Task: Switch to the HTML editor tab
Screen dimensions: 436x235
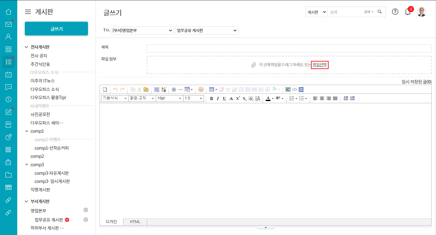Action: tap(135, 222)
